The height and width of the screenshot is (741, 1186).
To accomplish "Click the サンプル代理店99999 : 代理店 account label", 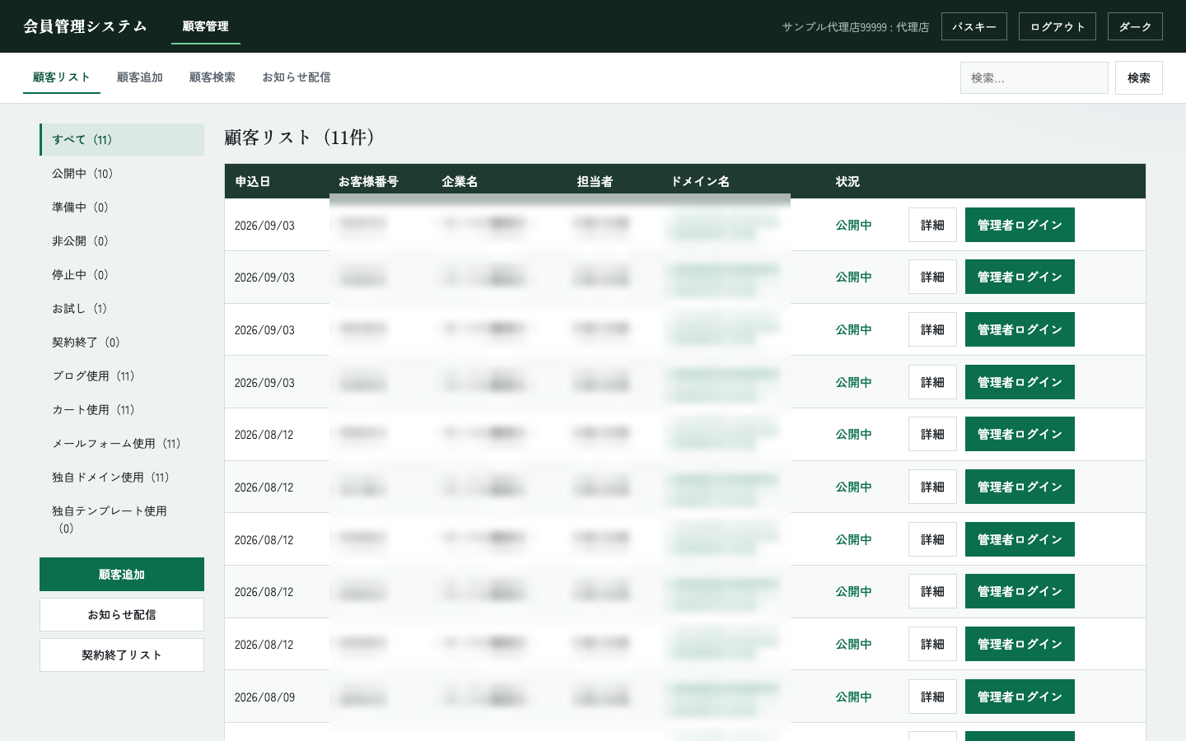I will pos(856,27).
